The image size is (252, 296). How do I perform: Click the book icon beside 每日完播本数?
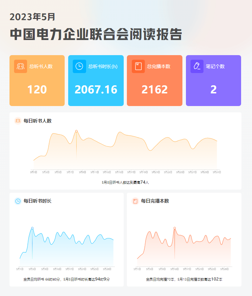click(x=135, y=201)
